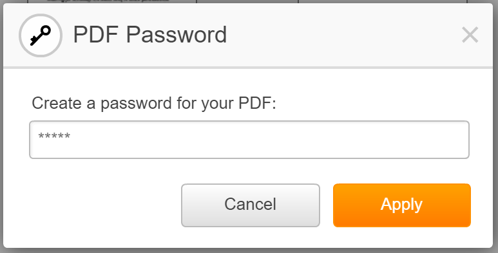498x253 pixels.
Task: Click the word 'Password' in the dialog heading
Action: (x=177, y=35)
